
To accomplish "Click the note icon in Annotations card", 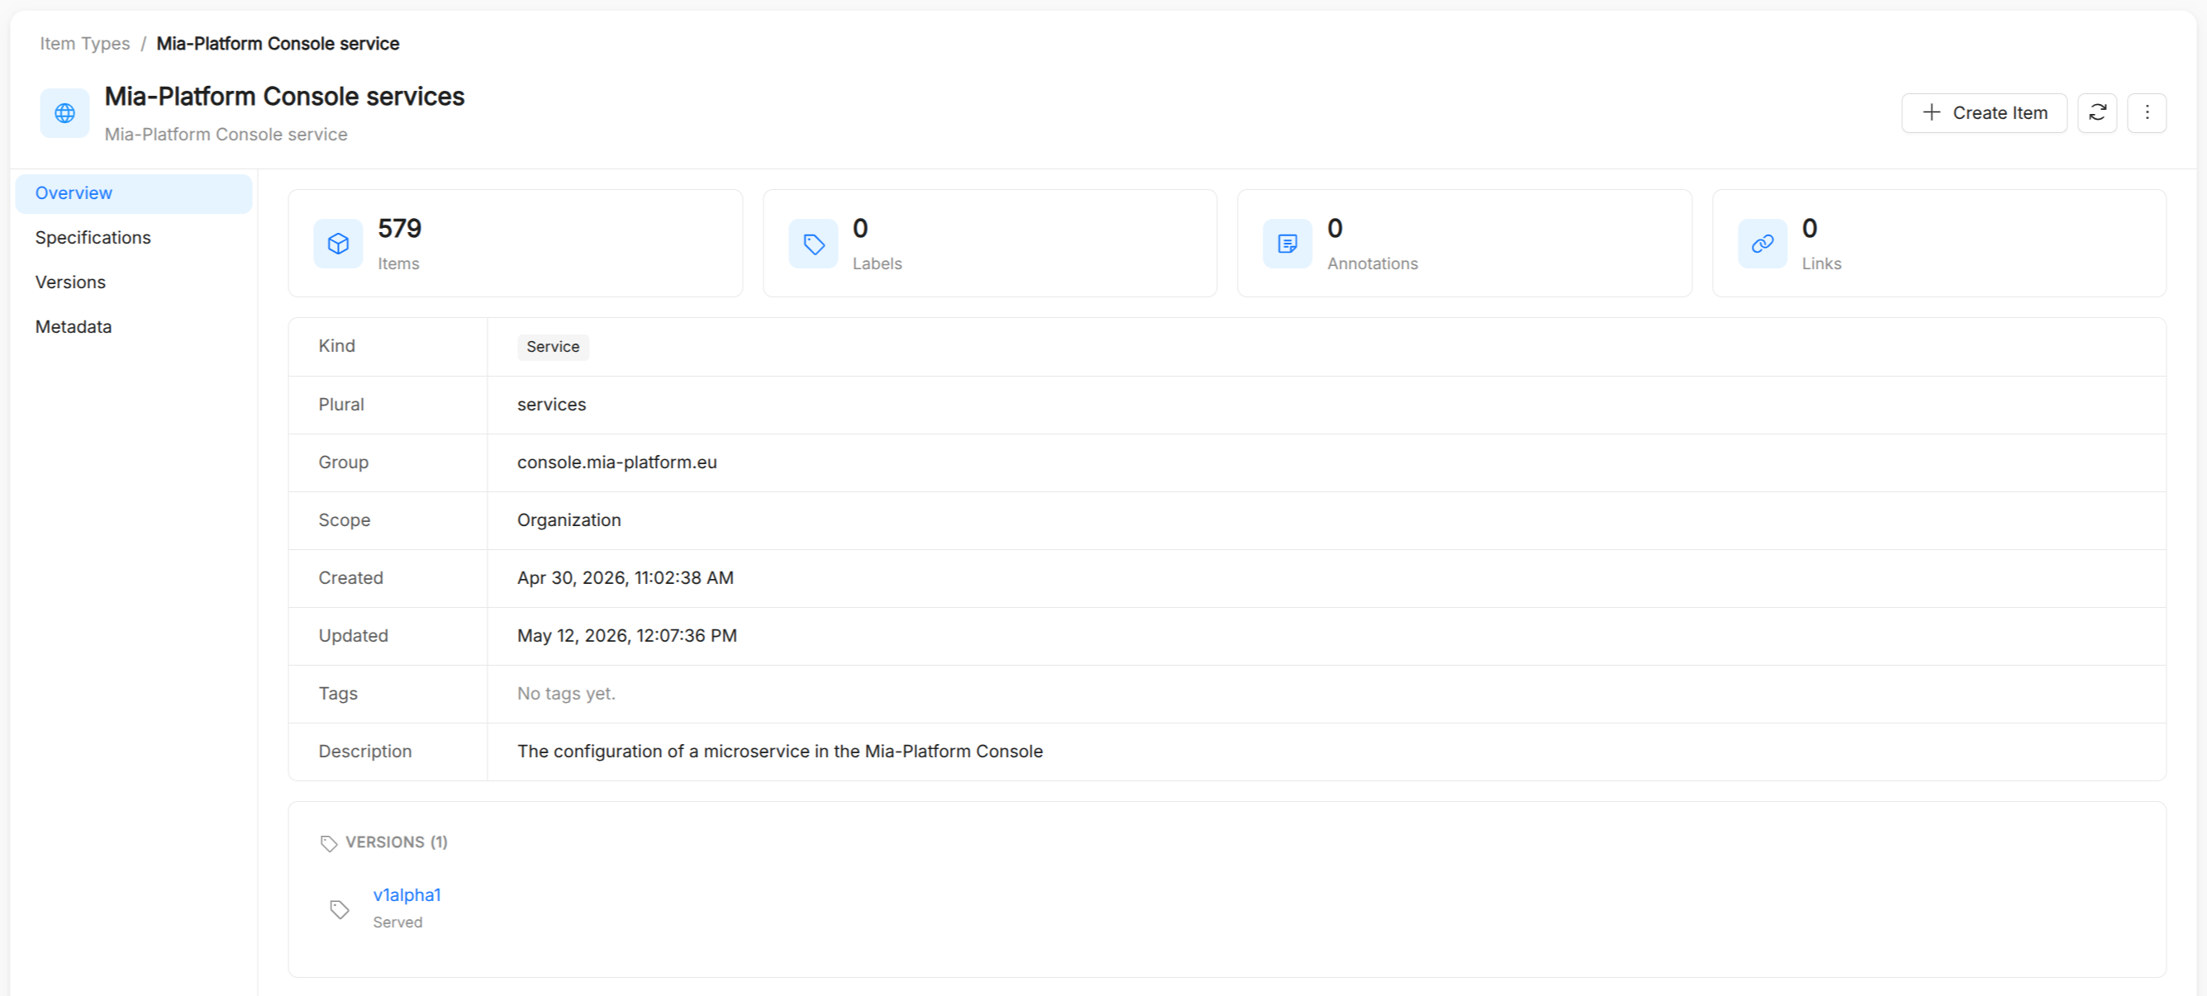I will point(1287,244).
